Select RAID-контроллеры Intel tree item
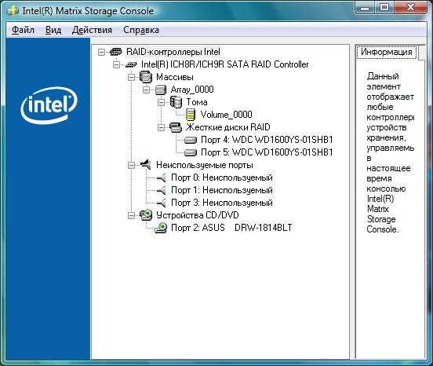 (173, 52)
